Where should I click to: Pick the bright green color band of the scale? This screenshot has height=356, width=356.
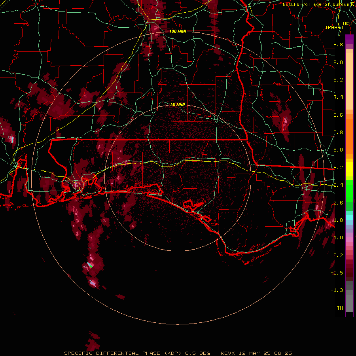point(349,191)
